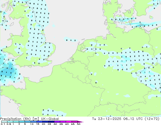
Task: Click the legend label '25'
Action: 49,124
